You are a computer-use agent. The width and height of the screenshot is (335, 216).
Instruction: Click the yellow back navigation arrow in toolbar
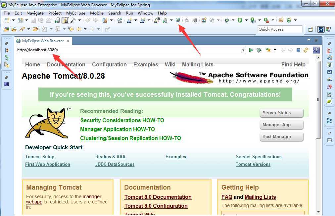pyautogui.click(x=79, y=29)
